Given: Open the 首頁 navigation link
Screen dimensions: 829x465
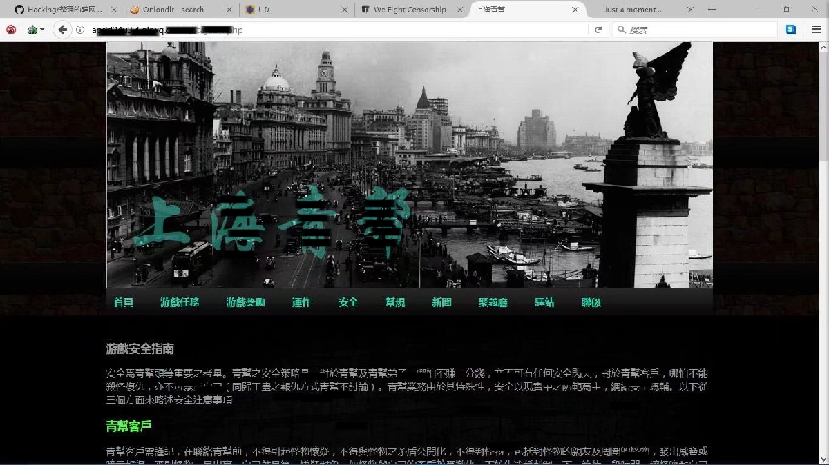Looking at the screenshot, I should (x=124, y=302).
